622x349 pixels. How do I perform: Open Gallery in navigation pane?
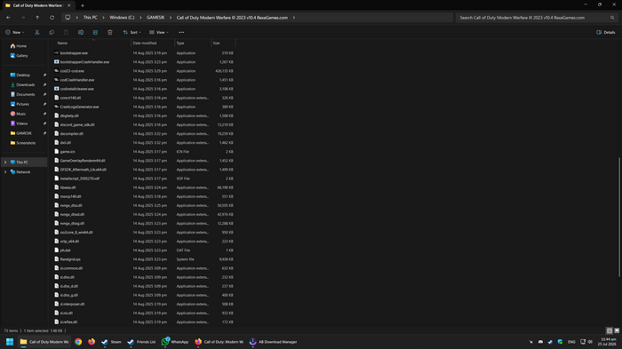pos(22,56)
